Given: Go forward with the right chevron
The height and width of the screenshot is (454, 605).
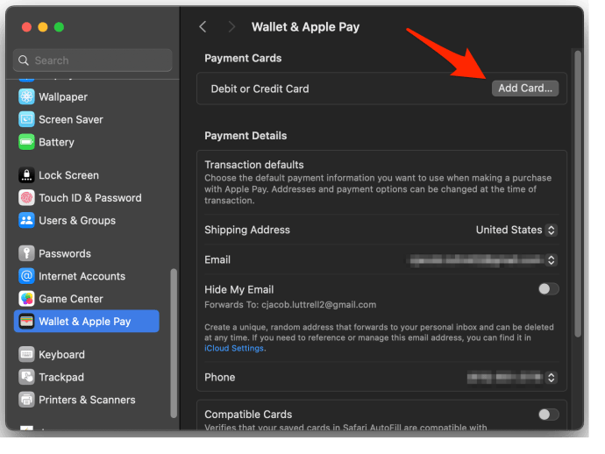Looking at the screenshot, I should coord(231,27).
